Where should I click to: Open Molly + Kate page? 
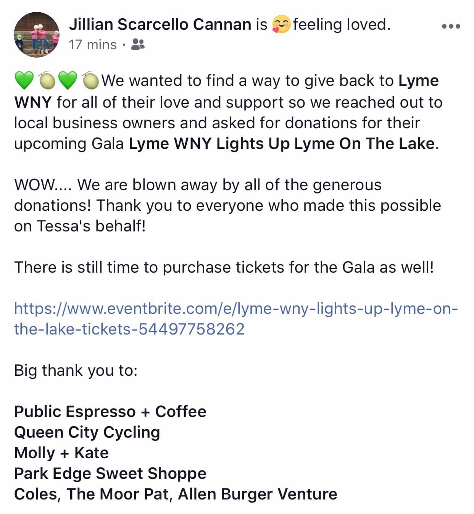61,453
